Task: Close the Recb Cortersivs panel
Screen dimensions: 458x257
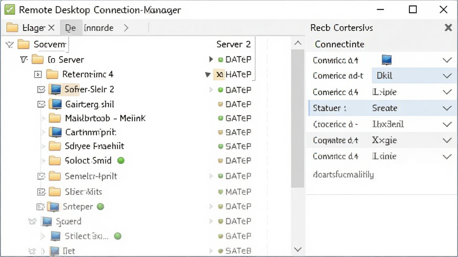Action: (448, 28)
